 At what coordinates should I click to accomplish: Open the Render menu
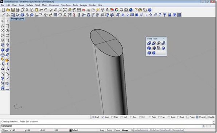pyautogui.click(x=92, y=5)
